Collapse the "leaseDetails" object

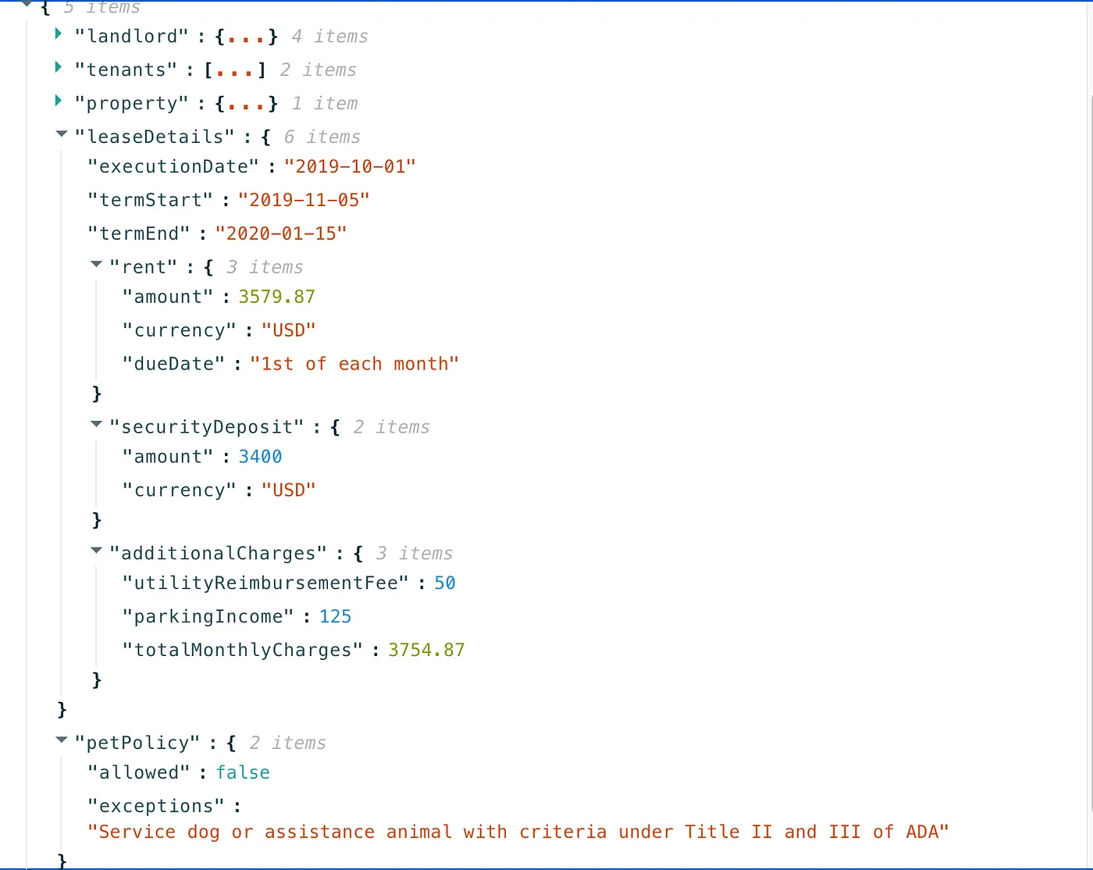click(62, 134)
